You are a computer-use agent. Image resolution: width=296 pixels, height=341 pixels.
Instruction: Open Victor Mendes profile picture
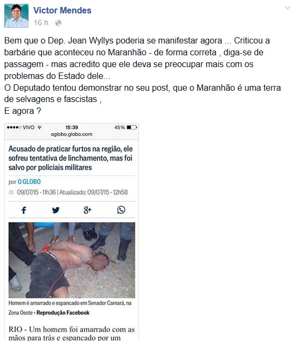[x=16, y=16]
